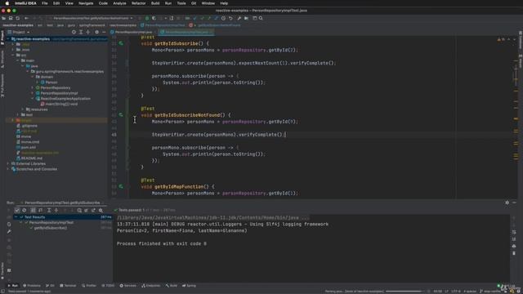Image resolution: width=523 pixels, height=294 pixels.
Task: Click the wrench icon in Run sidebar
Action: (9, 231)
